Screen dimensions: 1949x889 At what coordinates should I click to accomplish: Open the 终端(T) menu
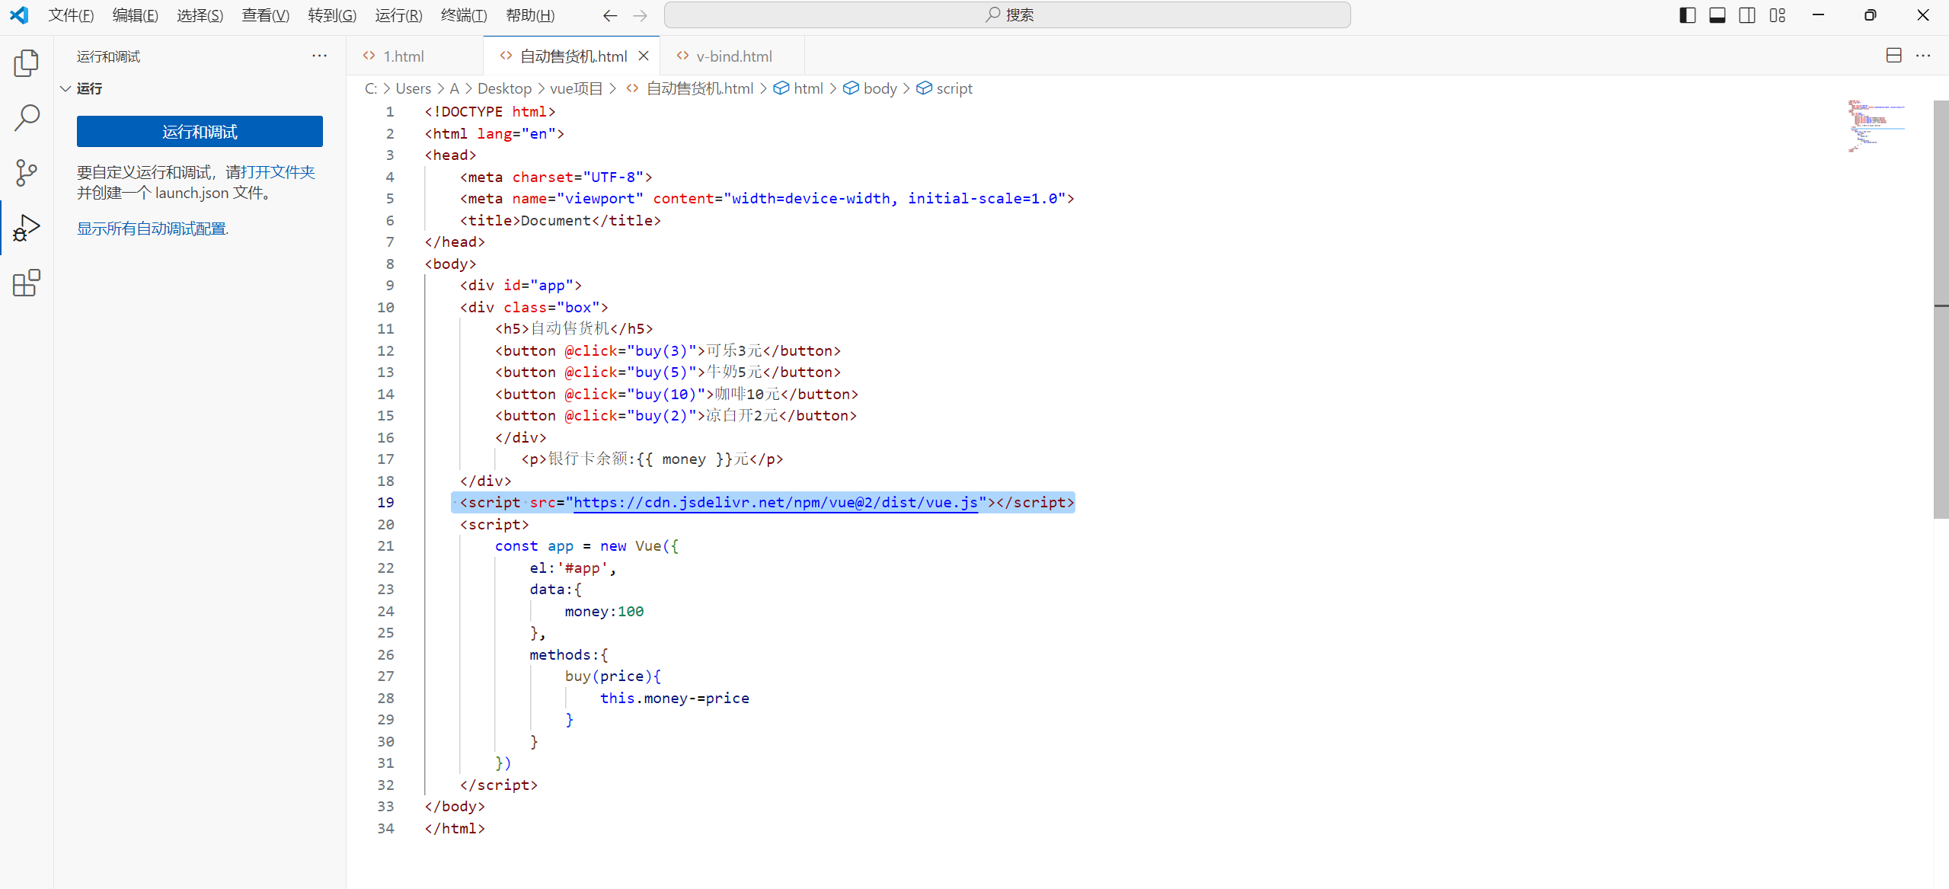click(463, 15)
